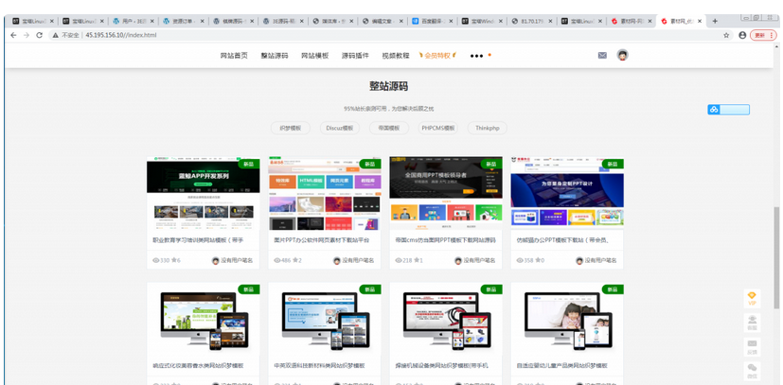This screenshot has height=385, width=783.
Task: Open title link 图片PPT办公软件网页素材下载站平台
Action: [322, 240]
